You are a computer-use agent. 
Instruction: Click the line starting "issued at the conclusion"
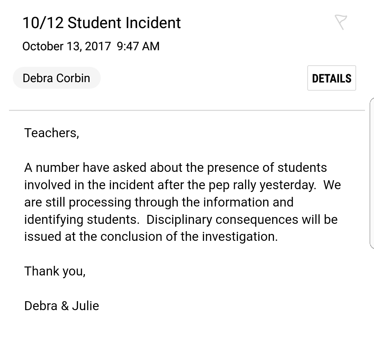tap(151, 237)
